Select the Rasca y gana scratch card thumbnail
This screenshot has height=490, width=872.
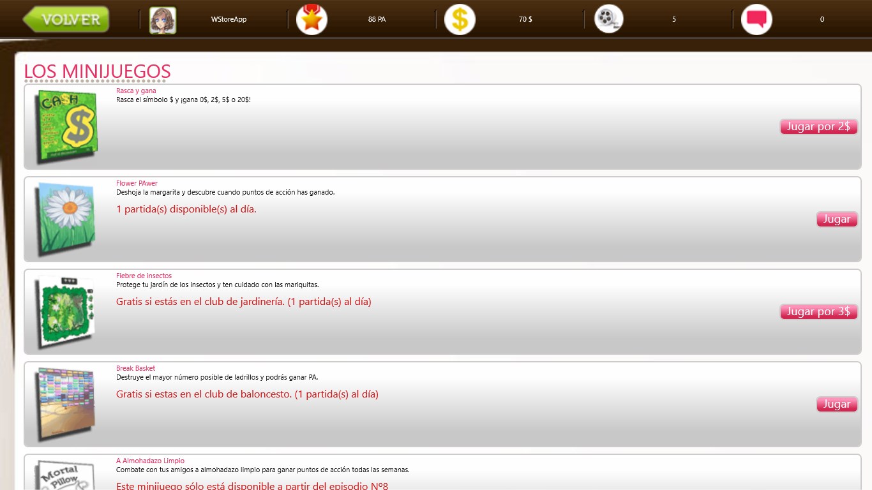click(x=66, y=125)
